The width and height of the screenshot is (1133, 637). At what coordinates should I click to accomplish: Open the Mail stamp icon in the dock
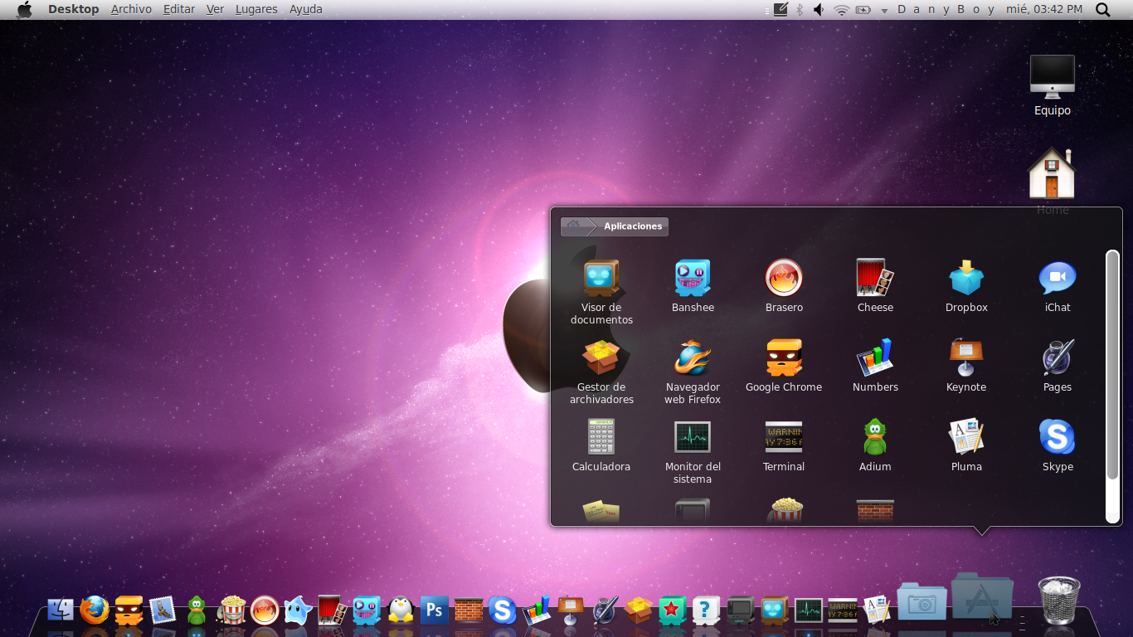163,610
